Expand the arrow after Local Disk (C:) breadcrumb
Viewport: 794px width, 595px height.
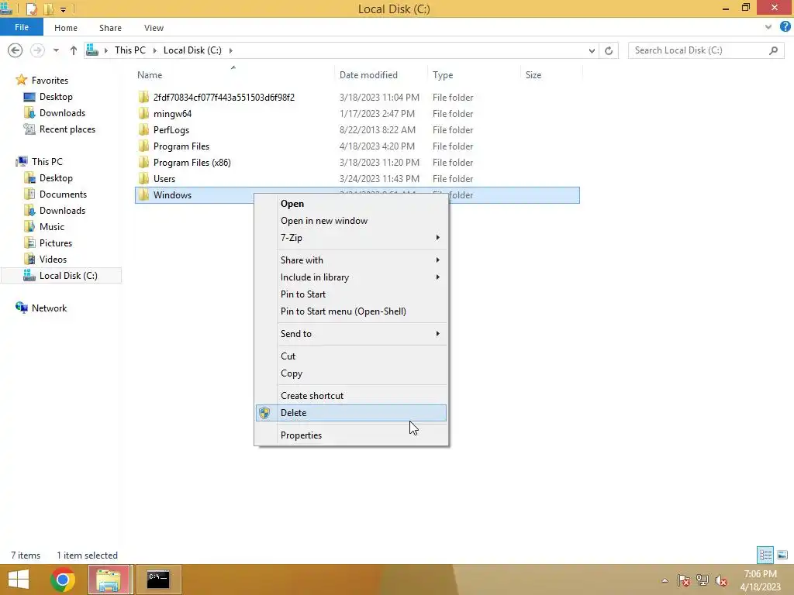pos(231,50)
